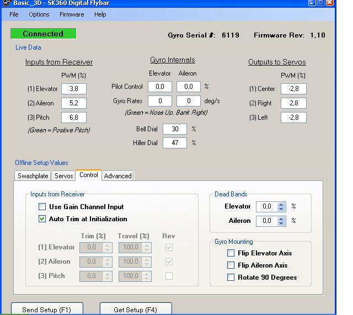Check the Rotate 90 Degrees option
The image size is (353, 315).
coord(231,277)
